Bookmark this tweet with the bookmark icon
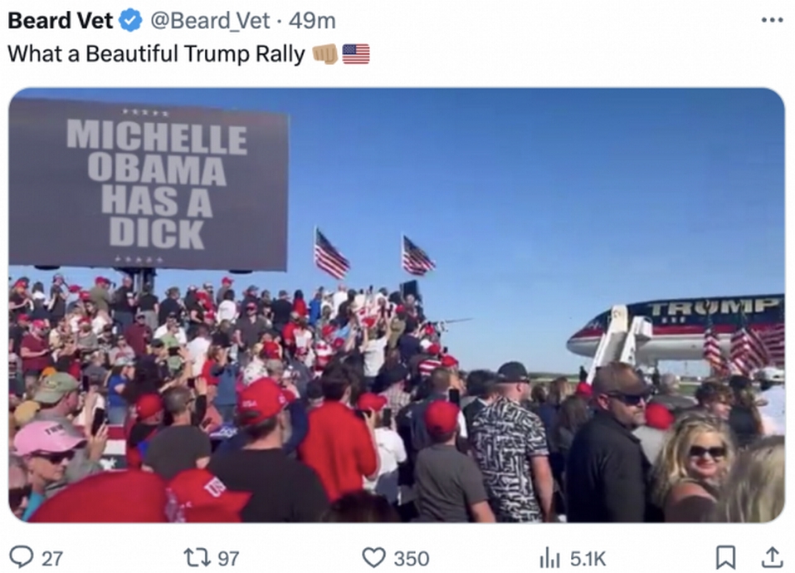795x573 pixels. pyautogui.click(x=725, y=556)
